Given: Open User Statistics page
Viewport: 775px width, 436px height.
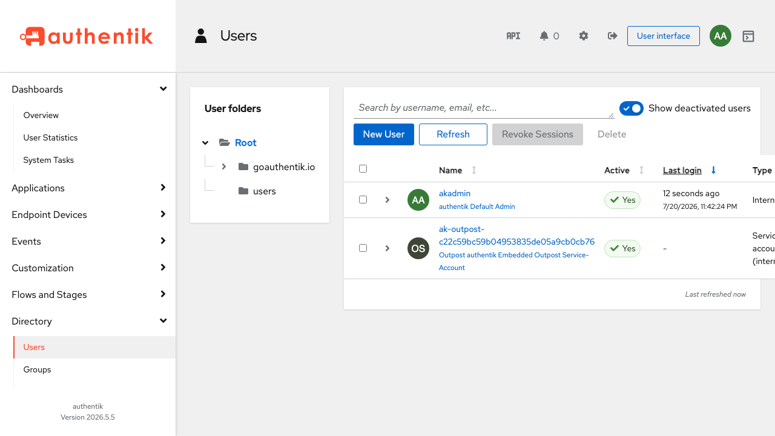Looking at the screenshot, I should point(50,137).
